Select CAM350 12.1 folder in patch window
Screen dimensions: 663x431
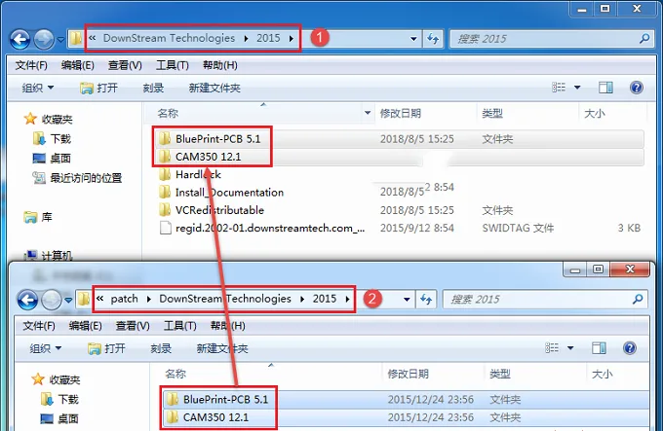coord(406,417)
